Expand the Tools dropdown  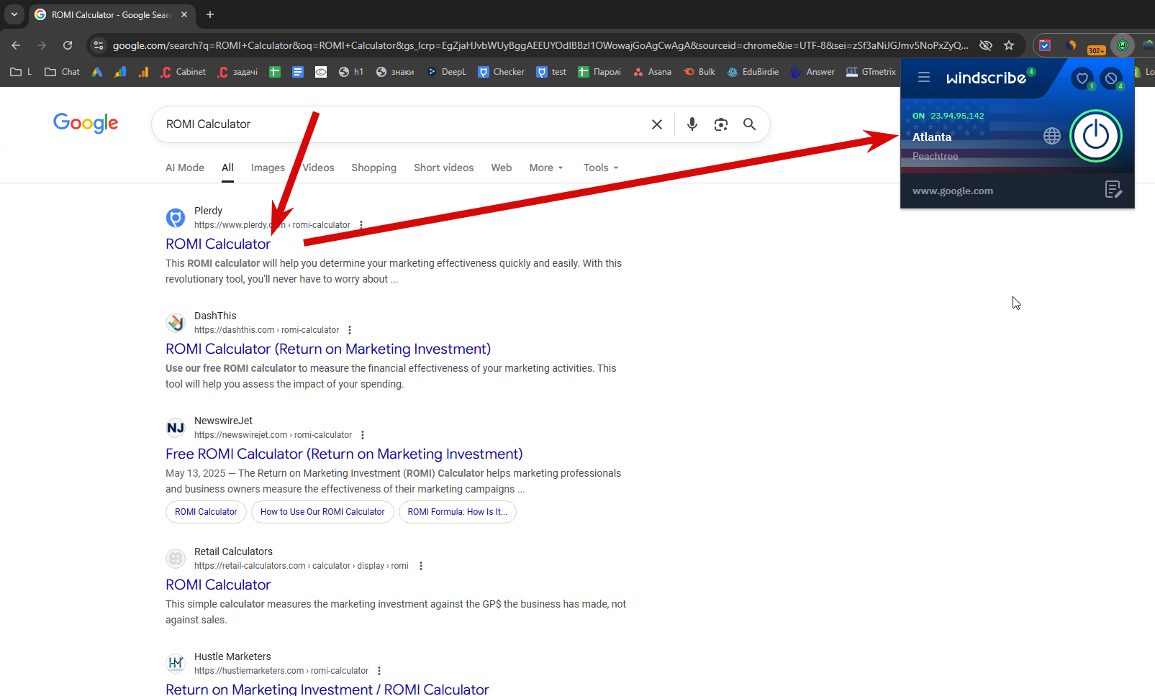(601, 168)
